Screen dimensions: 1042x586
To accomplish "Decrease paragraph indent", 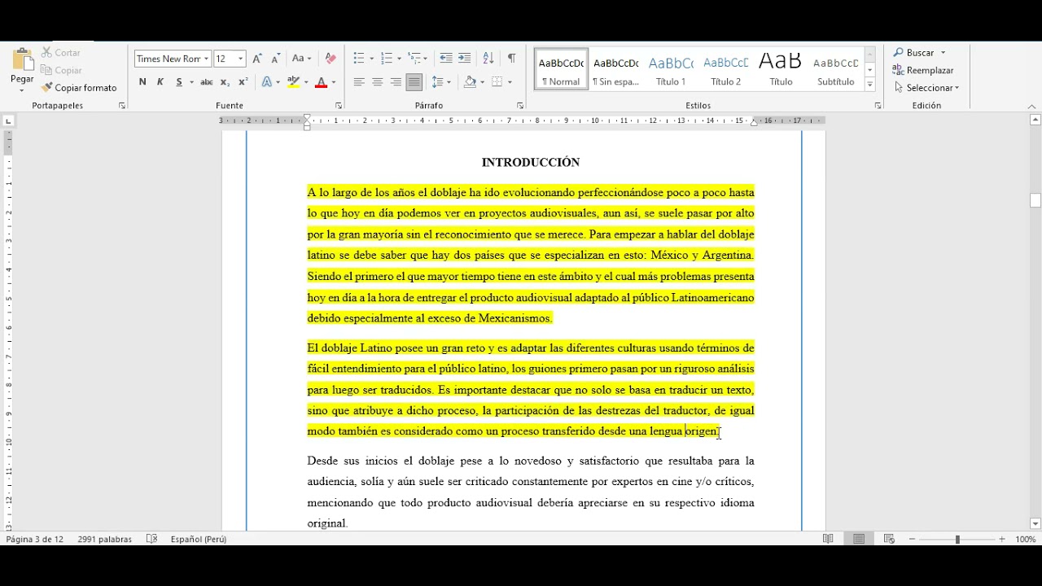I will click(x=446, y=59).
